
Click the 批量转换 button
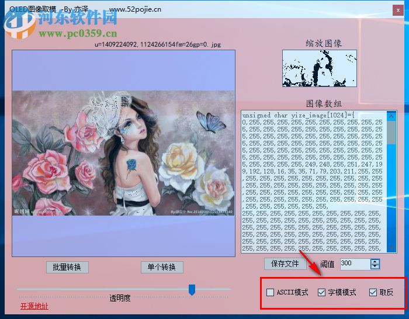(x=67, y=267)
